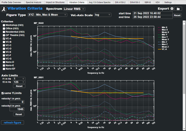Open the f1 in Hz dropdown

pyautogui.click(x=19, y=79)
